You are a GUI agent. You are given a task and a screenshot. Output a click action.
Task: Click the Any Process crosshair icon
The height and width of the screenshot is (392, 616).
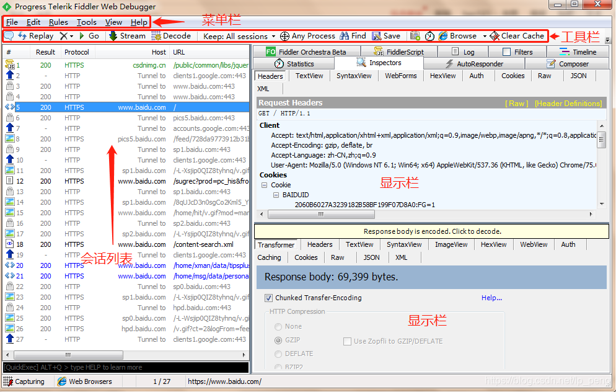tap(284, 36)
